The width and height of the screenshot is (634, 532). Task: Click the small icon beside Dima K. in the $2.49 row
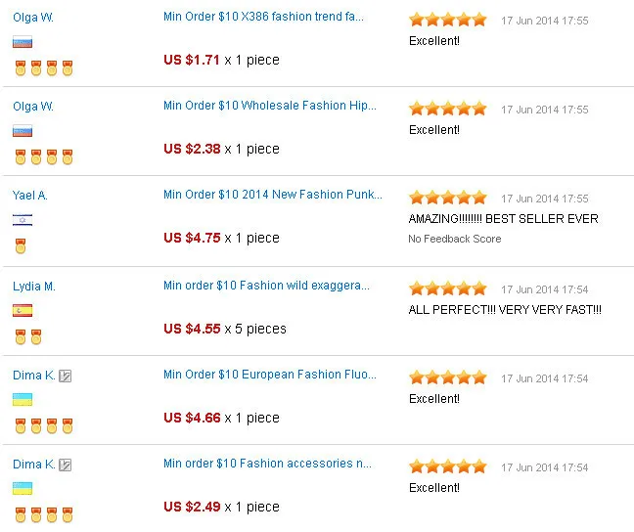click(65, 465)
